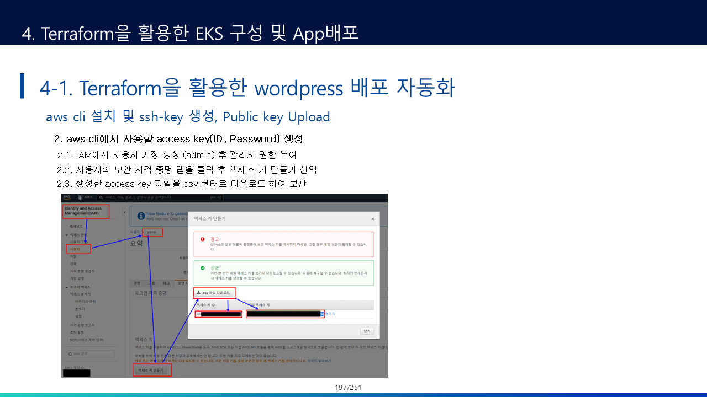Open 자격 증명 보고서 in sidebar
This screenshot has height=397, width=707.
point(82,325)
